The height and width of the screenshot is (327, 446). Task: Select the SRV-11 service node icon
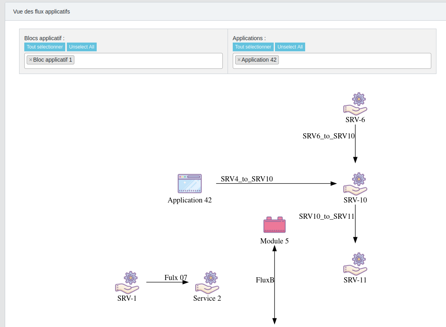point(355,263)
